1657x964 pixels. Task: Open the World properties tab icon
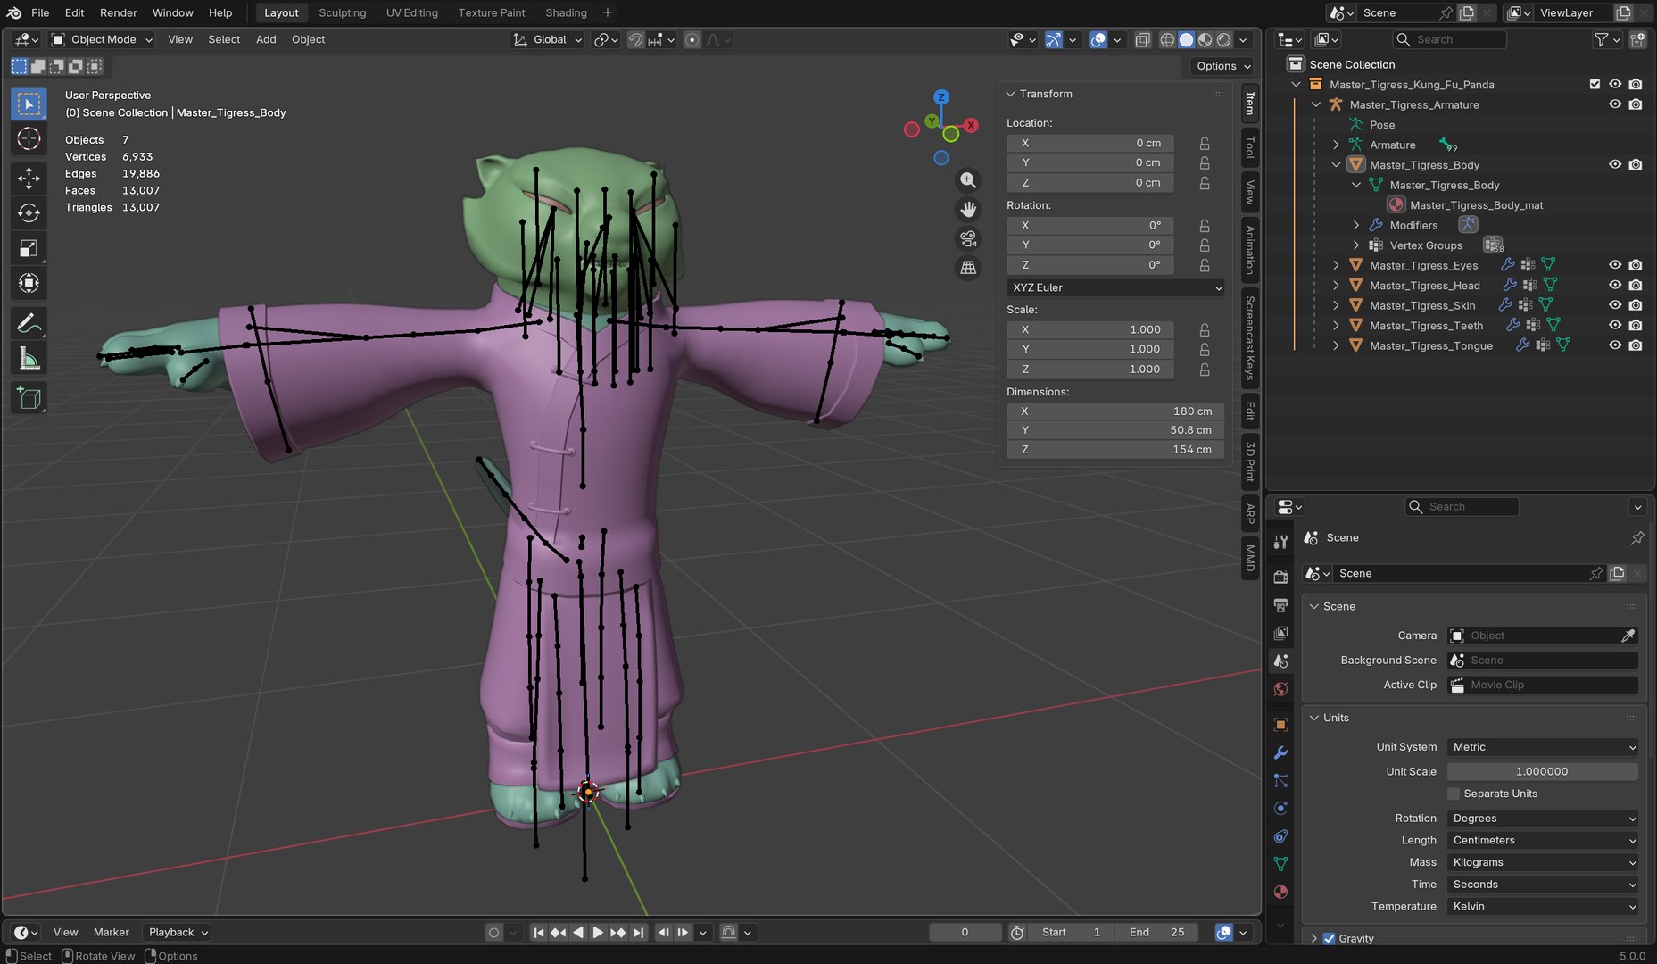coord(1280,689)
